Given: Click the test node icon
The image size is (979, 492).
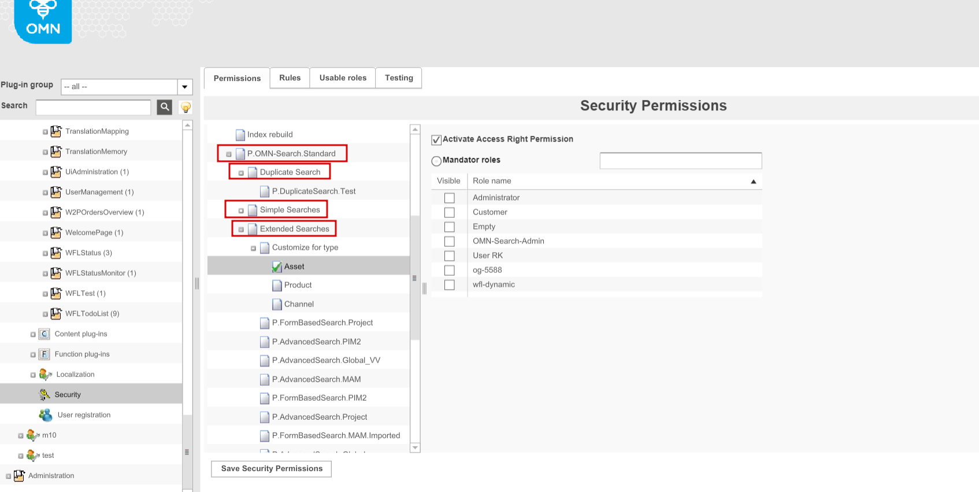Looking at the screenshot, I should [33, 455].
